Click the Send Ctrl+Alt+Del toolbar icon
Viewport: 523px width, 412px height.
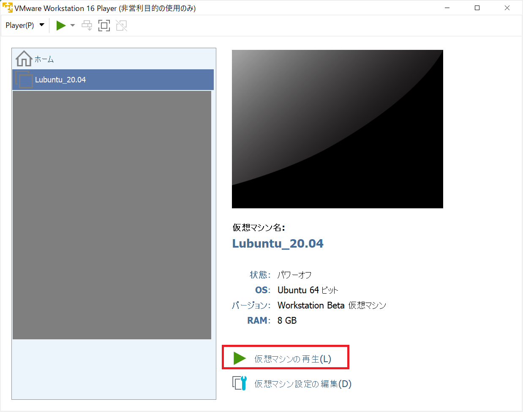point(87,25)
